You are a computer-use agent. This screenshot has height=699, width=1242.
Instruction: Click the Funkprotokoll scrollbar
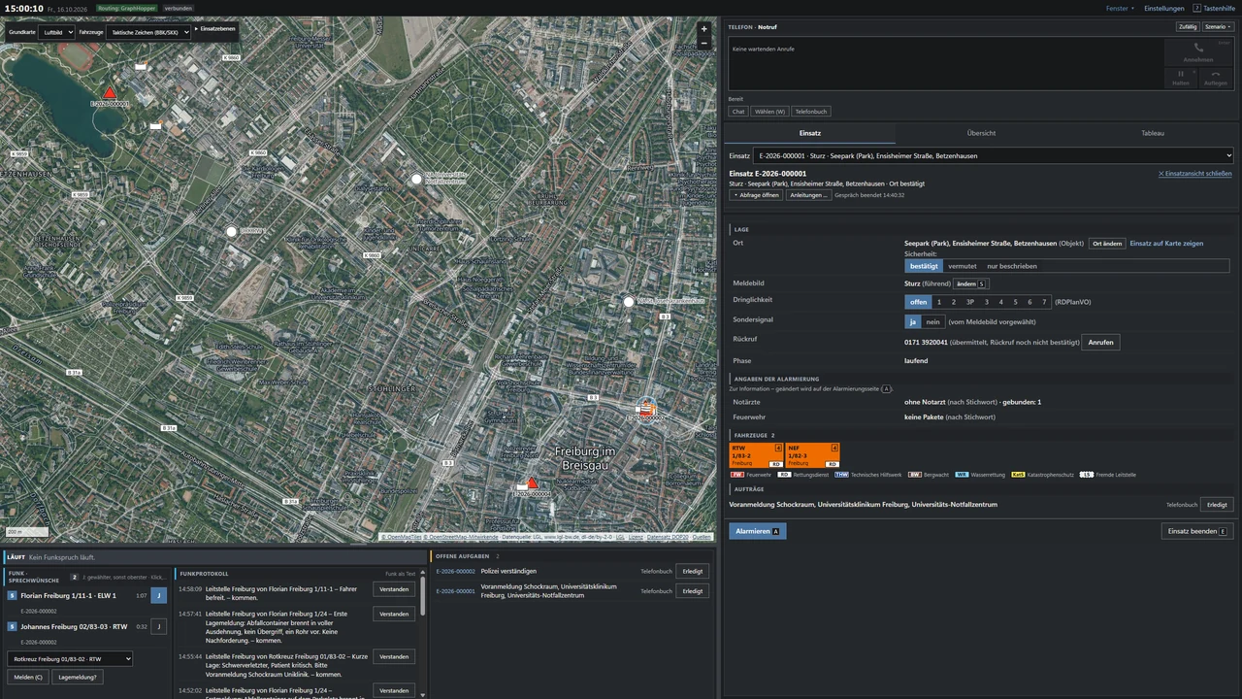tap(422, 597)
